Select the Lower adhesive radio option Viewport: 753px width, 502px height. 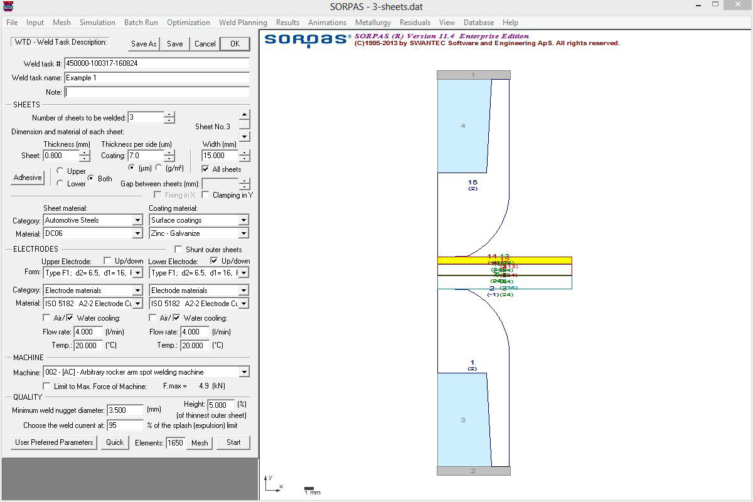(x=60, y=183)
